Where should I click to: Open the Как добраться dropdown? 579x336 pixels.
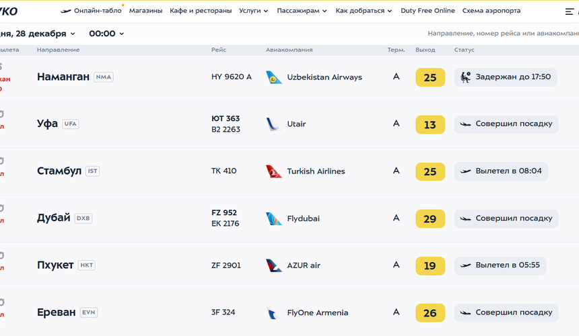point(364,11)
